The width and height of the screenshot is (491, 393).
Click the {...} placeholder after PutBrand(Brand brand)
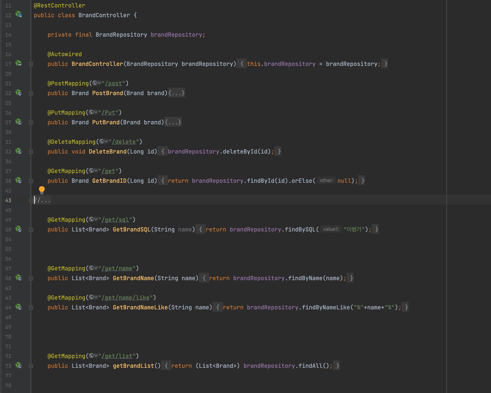(x=173, y=122)
